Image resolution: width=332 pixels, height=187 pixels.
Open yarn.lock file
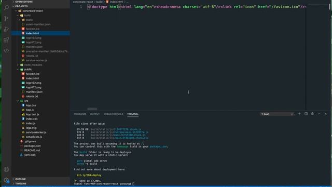[x=30, y=155]
